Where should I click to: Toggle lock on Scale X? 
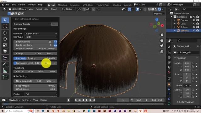(193, 90)
